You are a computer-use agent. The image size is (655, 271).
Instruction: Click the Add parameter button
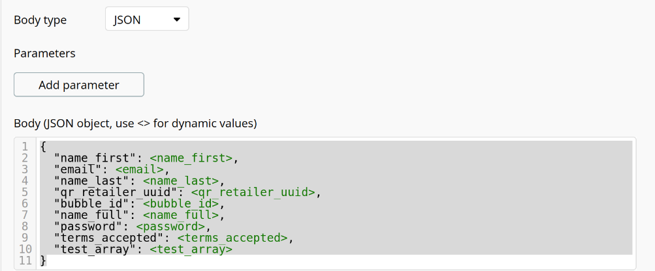[79, 85]
